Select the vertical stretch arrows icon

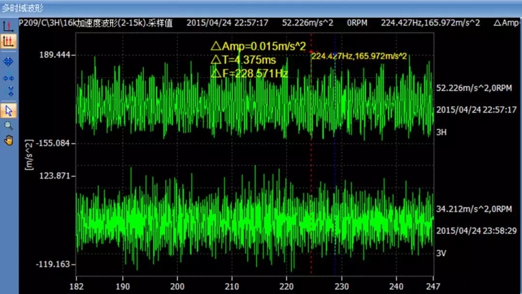click(x=8, y=91)
